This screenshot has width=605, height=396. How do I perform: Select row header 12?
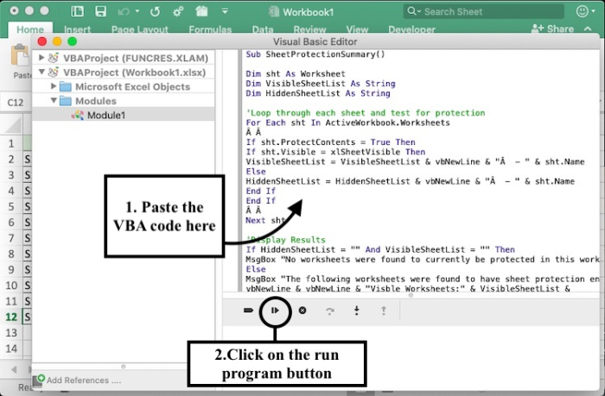(x=11, y=317)
